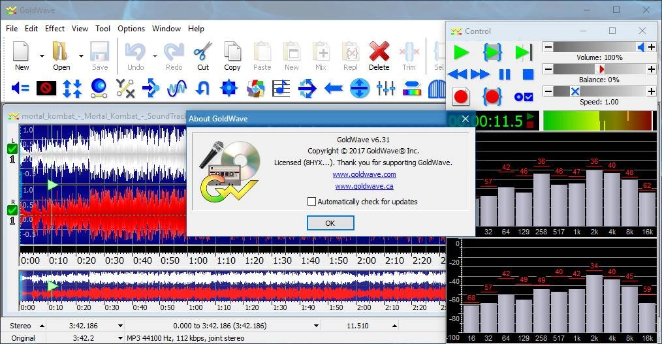
Task: Click the red Delete X icon
Action: (x=379, y=52)
